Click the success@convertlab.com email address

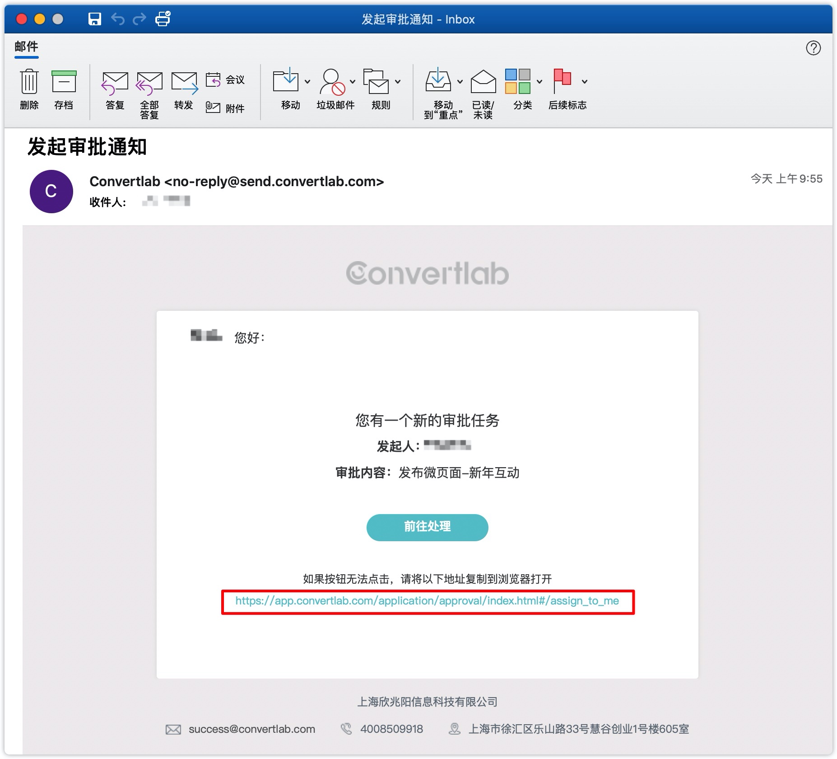tap(252, 729)
